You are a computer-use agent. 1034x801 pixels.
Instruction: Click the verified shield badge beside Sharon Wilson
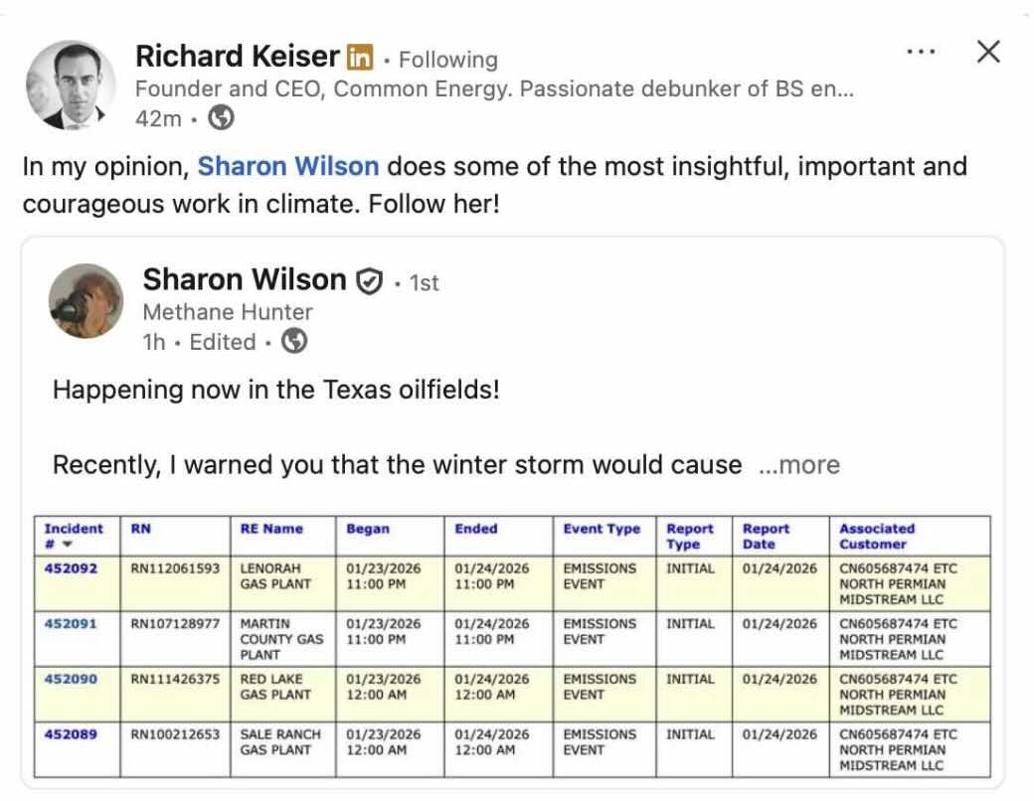[369, 282]
